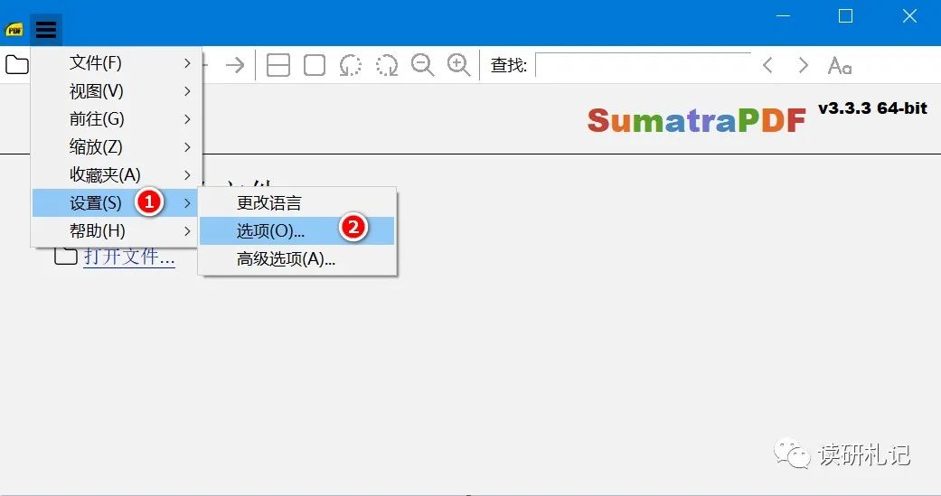Click the next page arrow icon

click(x=235, y=65)
